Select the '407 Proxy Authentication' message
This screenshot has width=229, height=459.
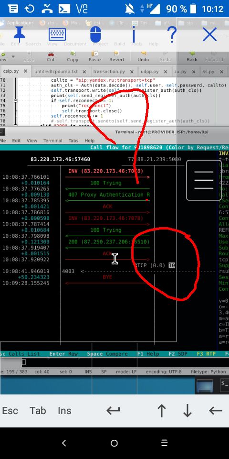109,195
